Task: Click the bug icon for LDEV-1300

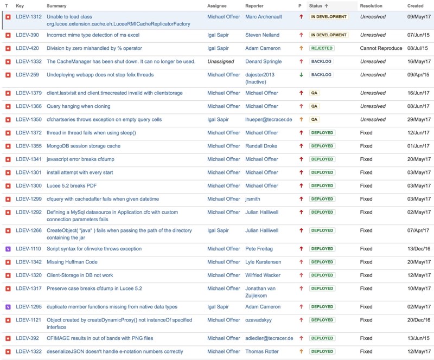Action: [x=8, y=186]
